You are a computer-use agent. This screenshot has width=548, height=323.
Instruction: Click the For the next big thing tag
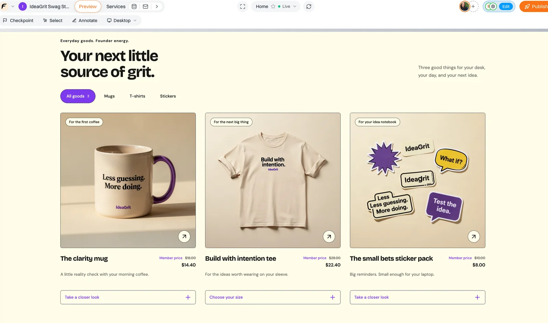[x=231, y=122]
